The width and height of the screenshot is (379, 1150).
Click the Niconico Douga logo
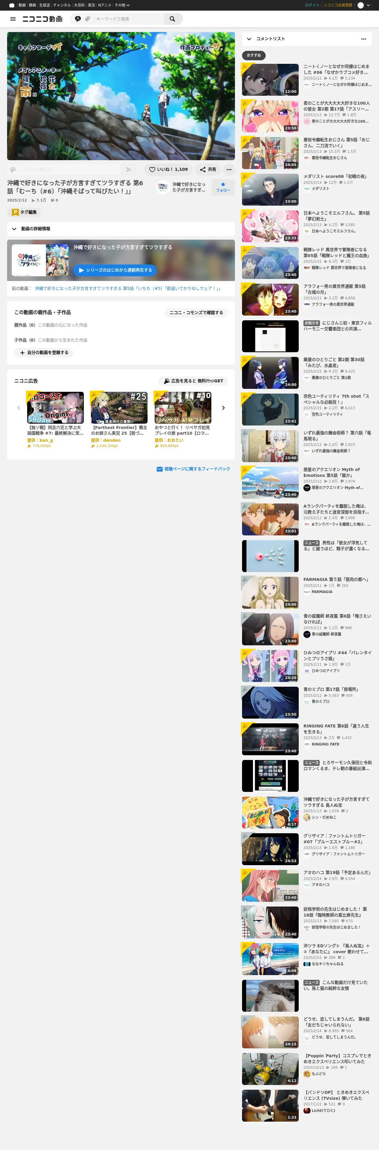43,19
